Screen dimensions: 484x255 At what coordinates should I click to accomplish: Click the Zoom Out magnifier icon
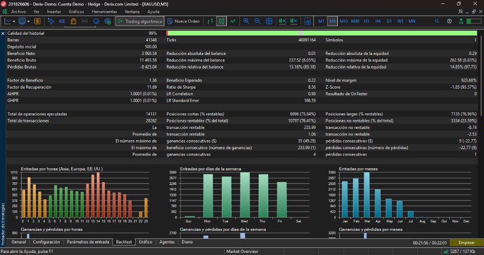258,21
